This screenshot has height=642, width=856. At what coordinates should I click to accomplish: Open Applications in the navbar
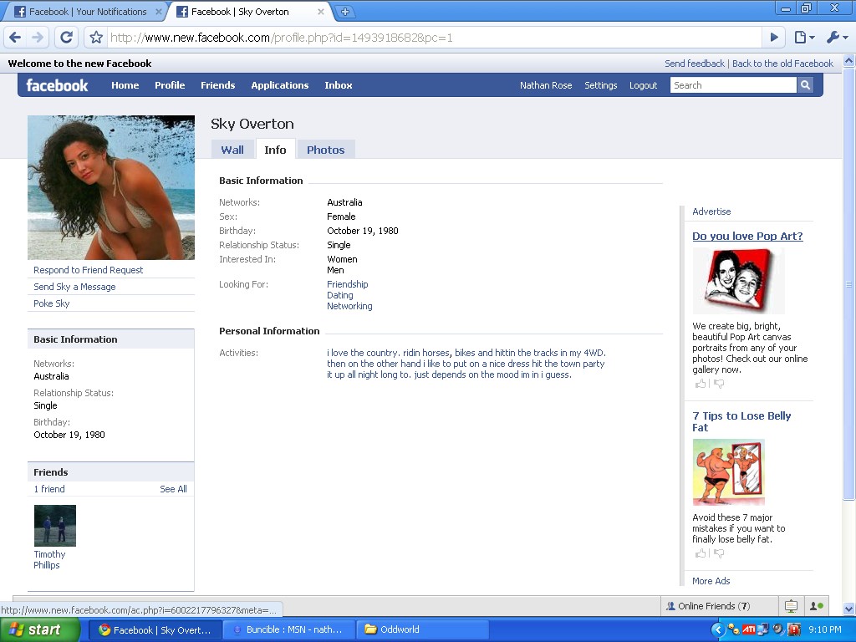[279, 85]
